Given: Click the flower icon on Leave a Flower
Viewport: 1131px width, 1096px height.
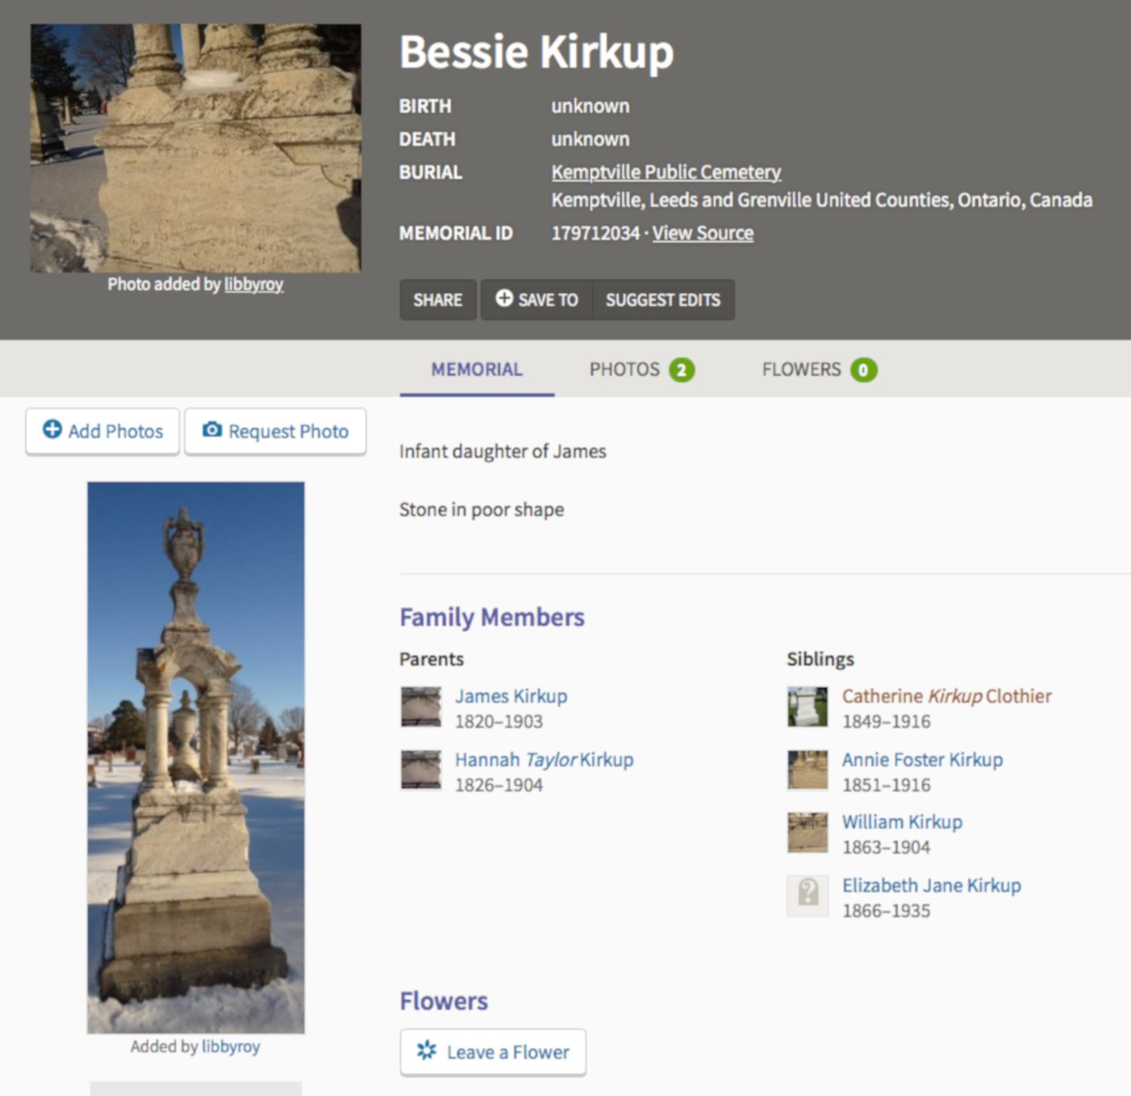Looking at the screenshot, I should pos(427,1051).
